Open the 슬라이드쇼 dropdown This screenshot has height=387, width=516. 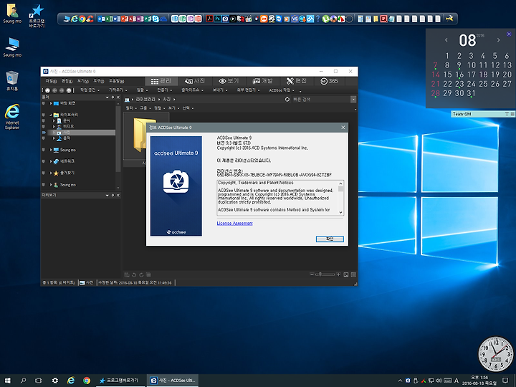click(192, 90)
